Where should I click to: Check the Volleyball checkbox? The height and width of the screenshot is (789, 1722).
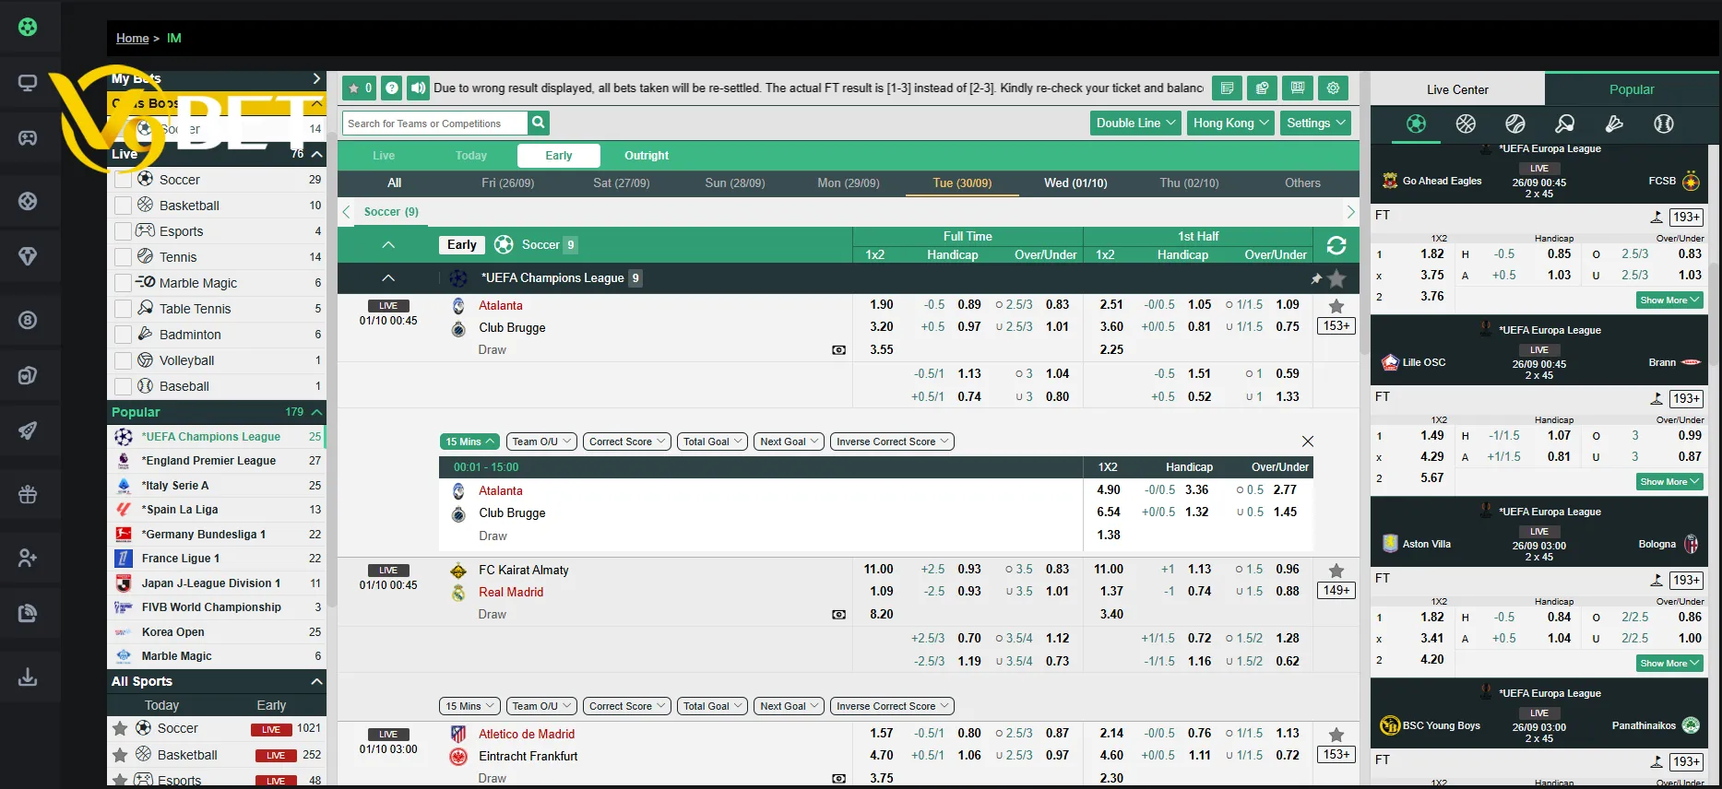(x=123, y=360)
